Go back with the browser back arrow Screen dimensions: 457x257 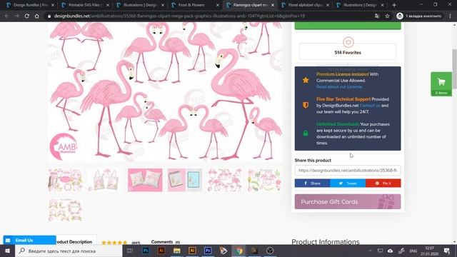click(6, 16)
